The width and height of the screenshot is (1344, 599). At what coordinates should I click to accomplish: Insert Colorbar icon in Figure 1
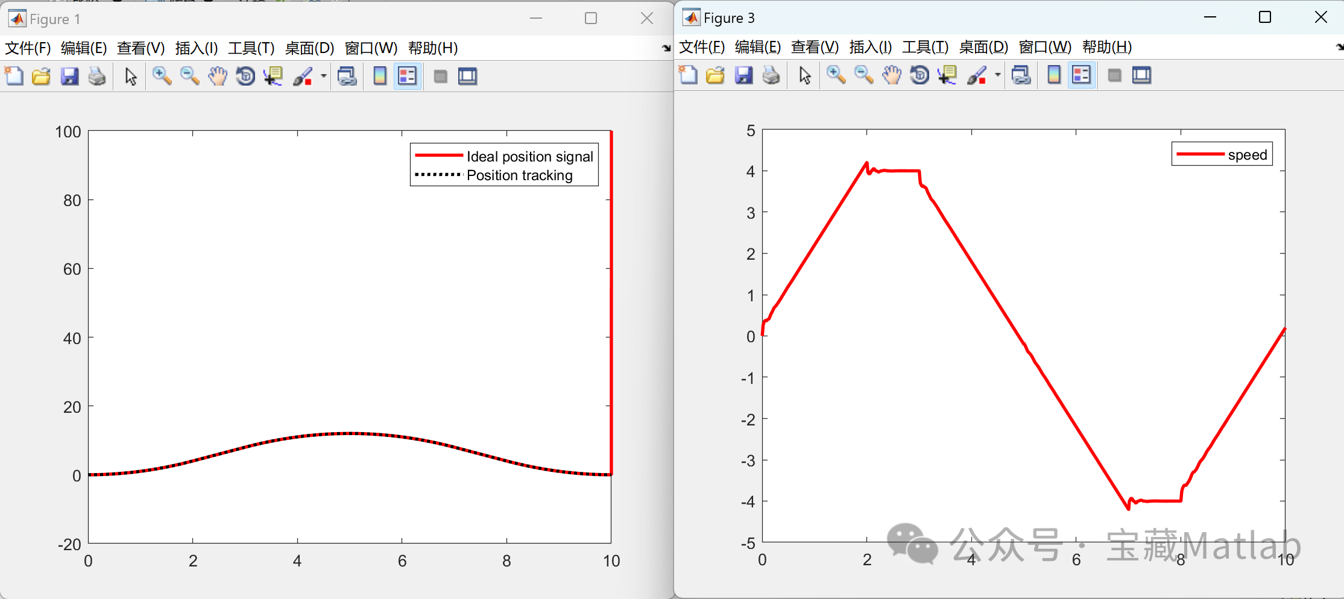[380, 76]
